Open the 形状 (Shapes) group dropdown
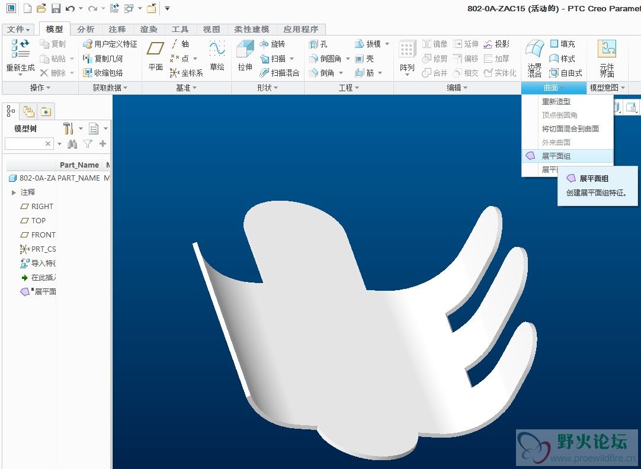The image size is (641, 469). (x=268, y=88)
